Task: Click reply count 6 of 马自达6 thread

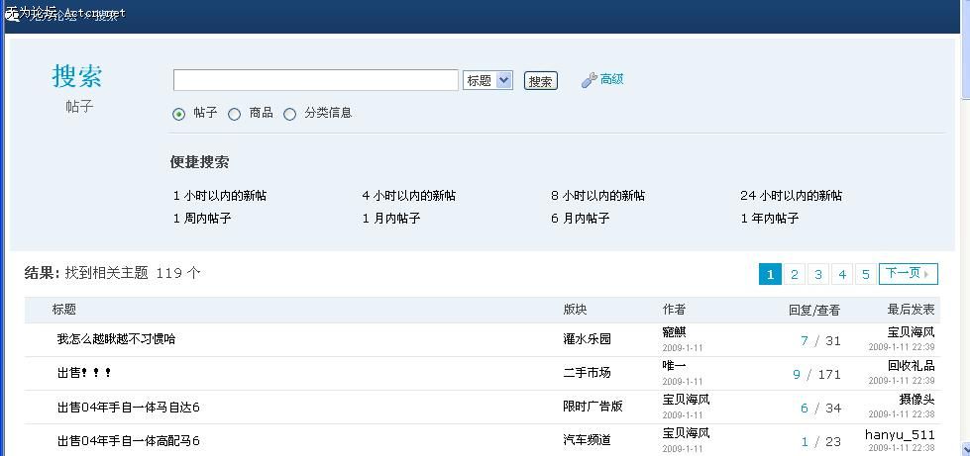Action: pyautogui.click(x=805, y=408)
